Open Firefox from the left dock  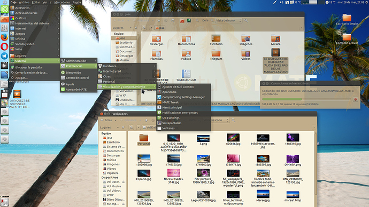tap(4, 37)
